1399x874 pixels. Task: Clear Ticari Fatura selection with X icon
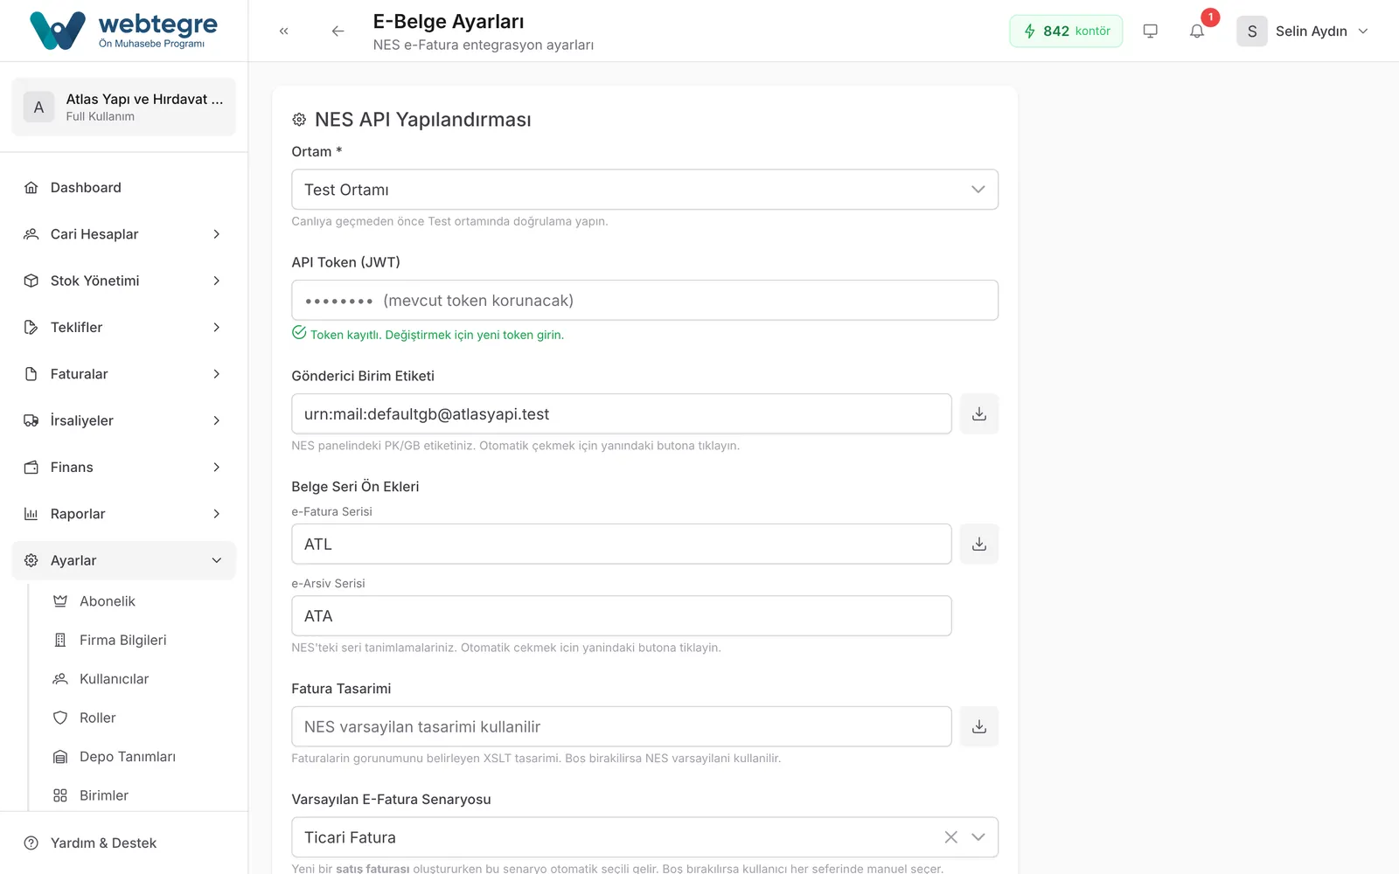950,837
